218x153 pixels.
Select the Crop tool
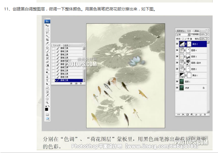pos(47,39)
